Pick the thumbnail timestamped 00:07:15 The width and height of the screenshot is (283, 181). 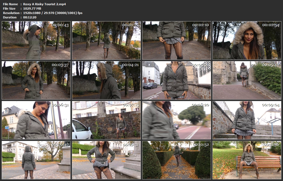[x=106, y=120]
